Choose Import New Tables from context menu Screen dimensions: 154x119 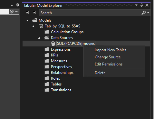114,50
